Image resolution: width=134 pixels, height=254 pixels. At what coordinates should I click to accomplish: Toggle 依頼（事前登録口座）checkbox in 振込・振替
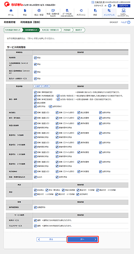pos(36,92)
